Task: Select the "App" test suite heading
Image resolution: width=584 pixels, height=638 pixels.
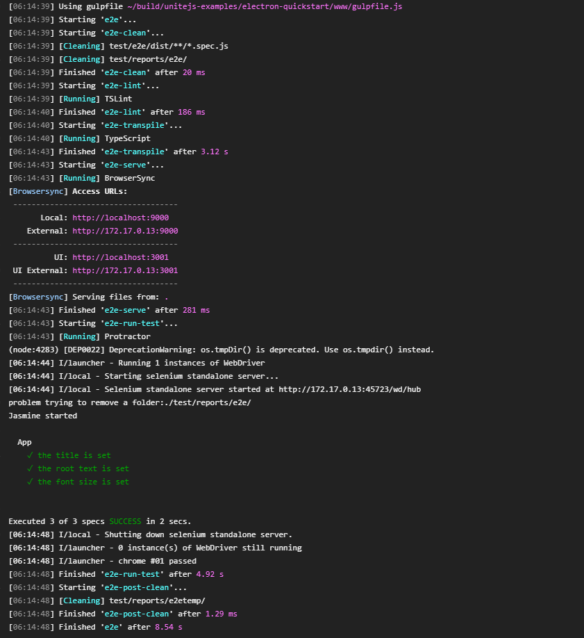Action: point(24,442)
